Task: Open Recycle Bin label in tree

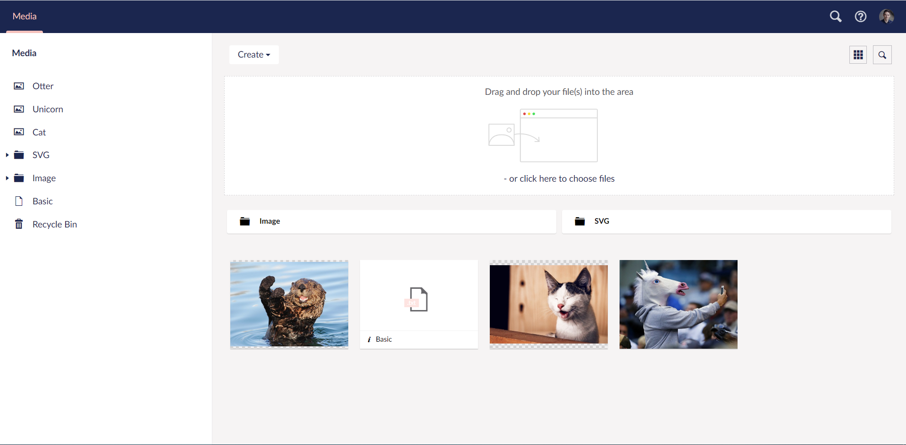Action: point(55,224)
